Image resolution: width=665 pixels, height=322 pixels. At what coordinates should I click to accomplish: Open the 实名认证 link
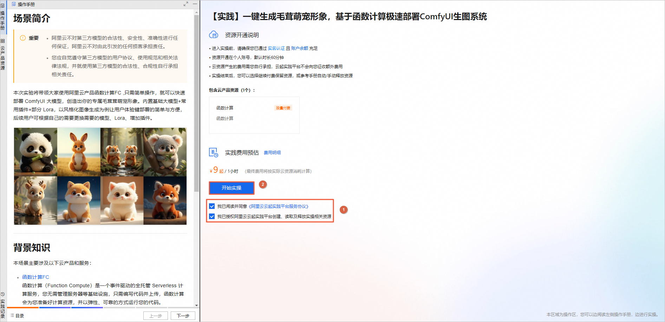point(276,48)
